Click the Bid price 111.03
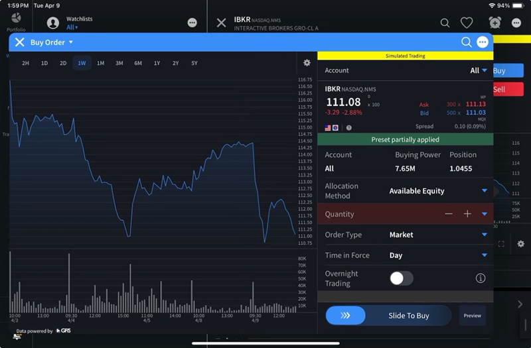531x348 pixels. click(475, 113)
